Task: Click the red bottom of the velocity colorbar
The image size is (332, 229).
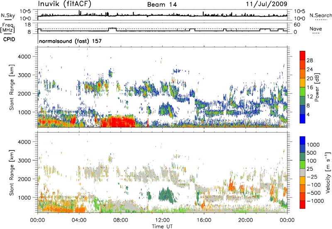Action: pos(303,205)
